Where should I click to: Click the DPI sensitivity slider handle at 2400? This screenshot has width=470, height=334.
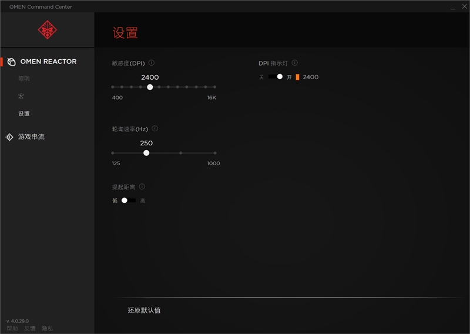(x=150, y=87)
